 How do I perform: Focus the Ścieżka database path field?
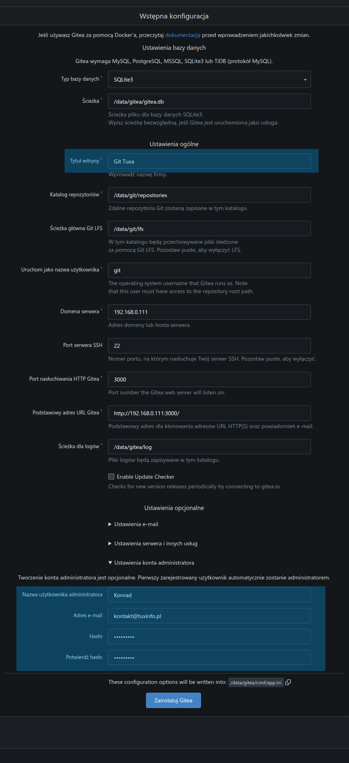coord(209,101)
